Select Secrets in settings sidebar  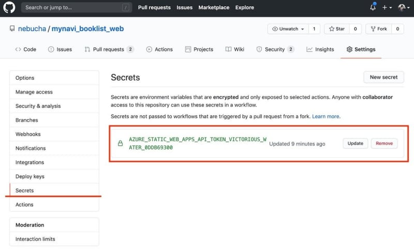click(54, 190)
